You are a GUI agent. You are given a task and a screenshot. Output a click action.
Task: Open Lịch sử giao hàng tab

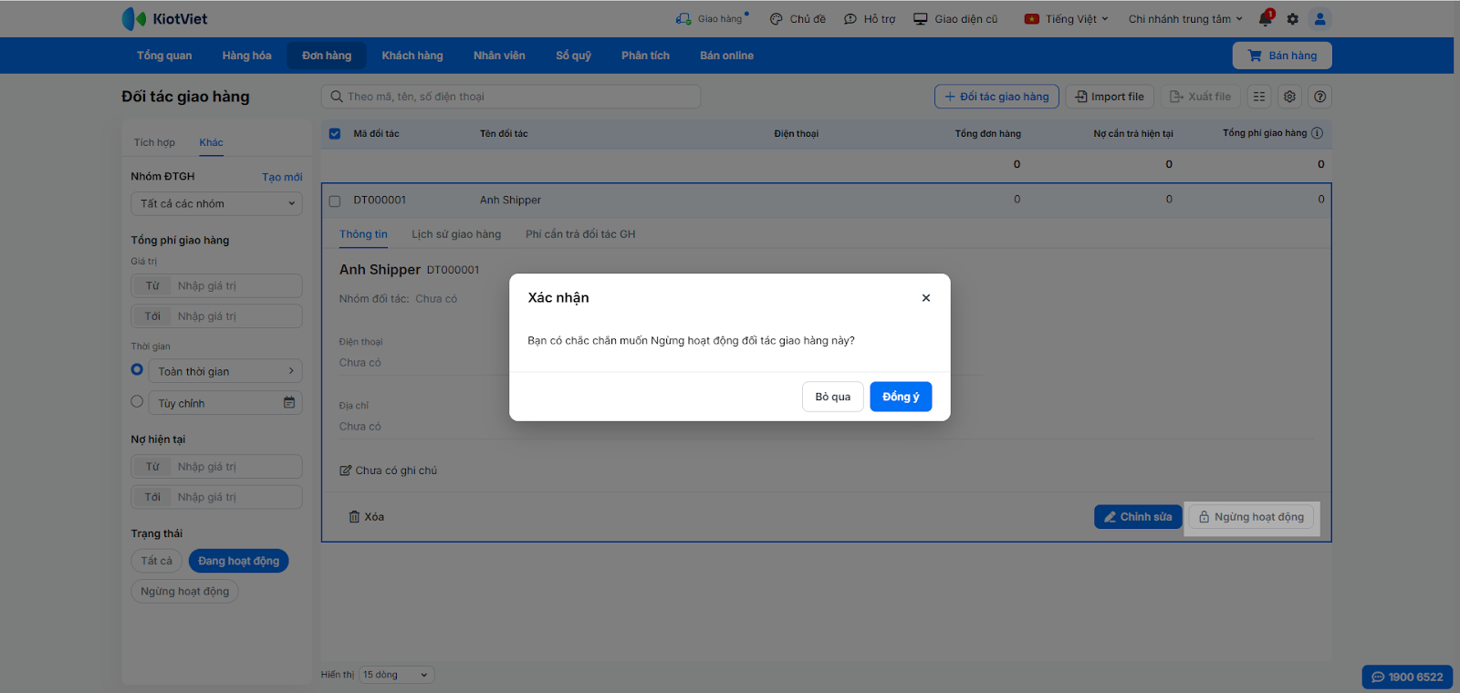click(x=456, y=234)
